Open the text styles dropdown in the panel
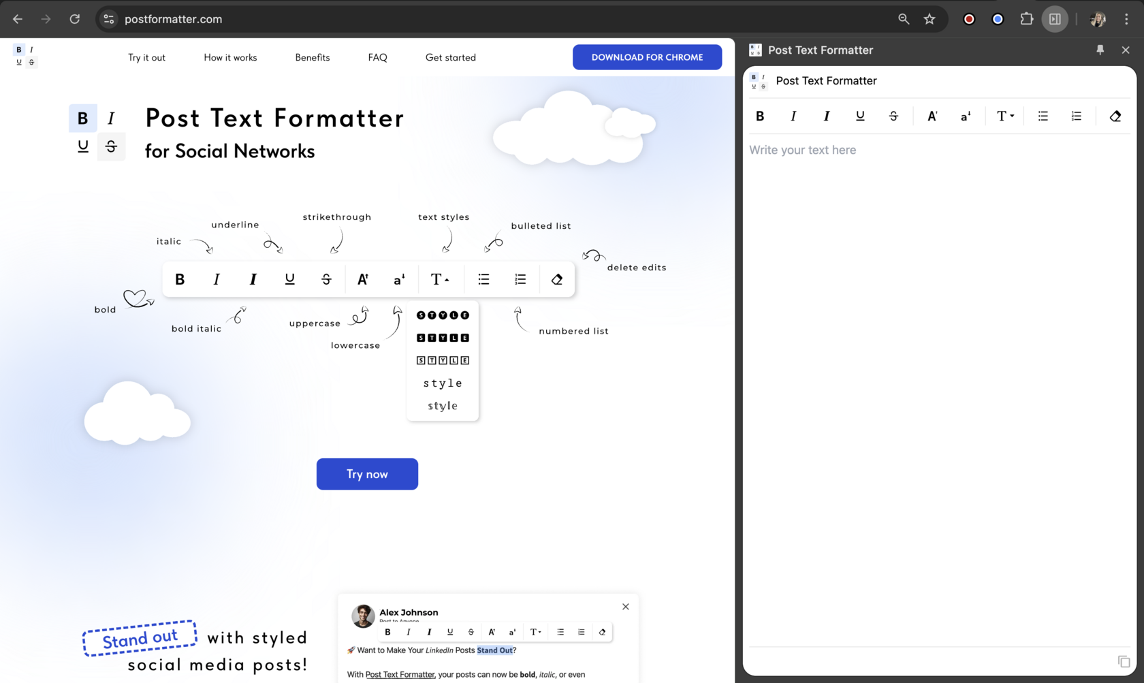 coord(1004,116)
